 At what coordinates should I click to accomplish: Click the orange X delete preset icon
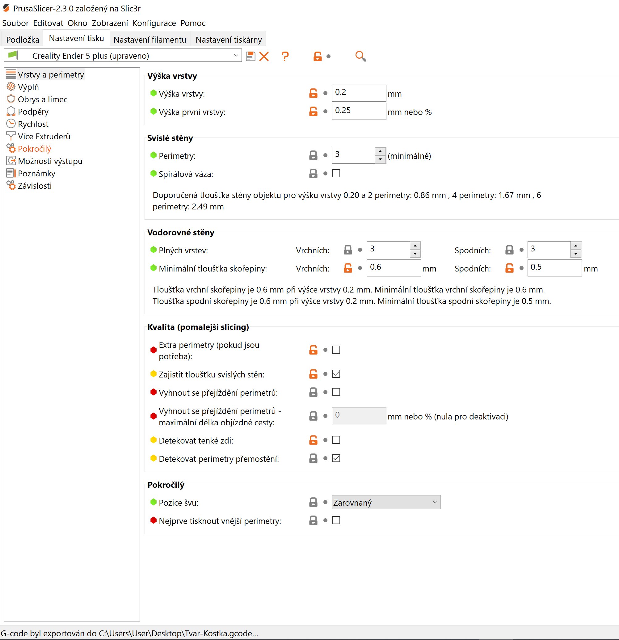coord(264,56)
